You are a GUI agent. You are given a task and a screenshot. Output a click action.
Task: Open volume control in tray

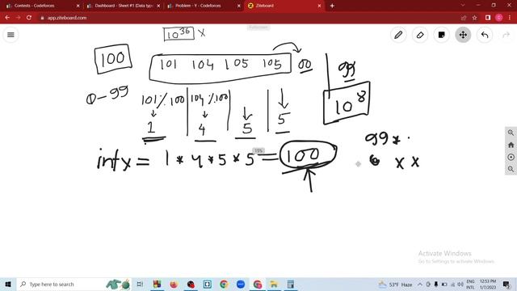tap(460, 284)
